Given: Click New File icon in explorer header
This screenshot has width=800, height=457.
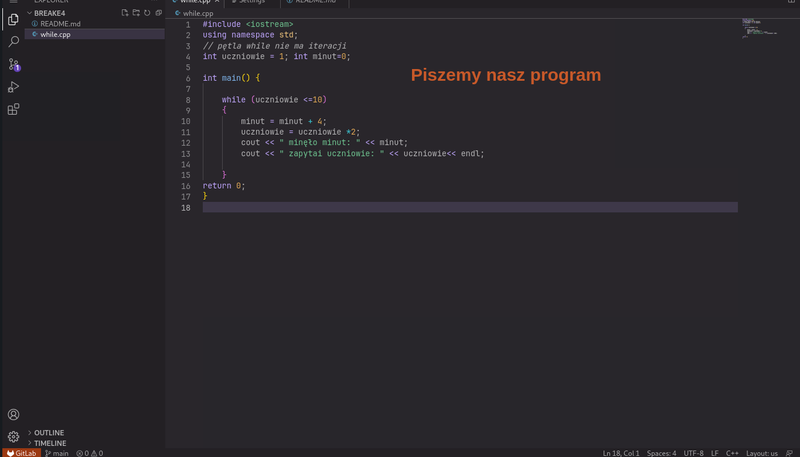Looking at the screenshot, I should [125, 13].
